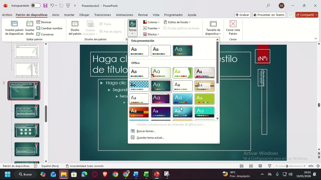Switch to the Insertar tab
The image size is (321, 180).
point(69,15)
